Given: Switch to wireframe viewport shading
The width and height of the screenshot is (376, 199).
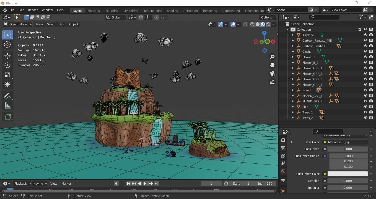Looking at the screenshot, I should point(252,24).
